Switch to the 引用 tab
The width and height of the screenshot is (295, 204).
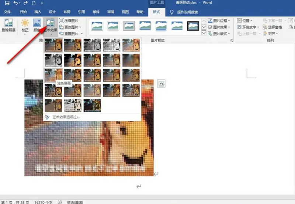81,12
